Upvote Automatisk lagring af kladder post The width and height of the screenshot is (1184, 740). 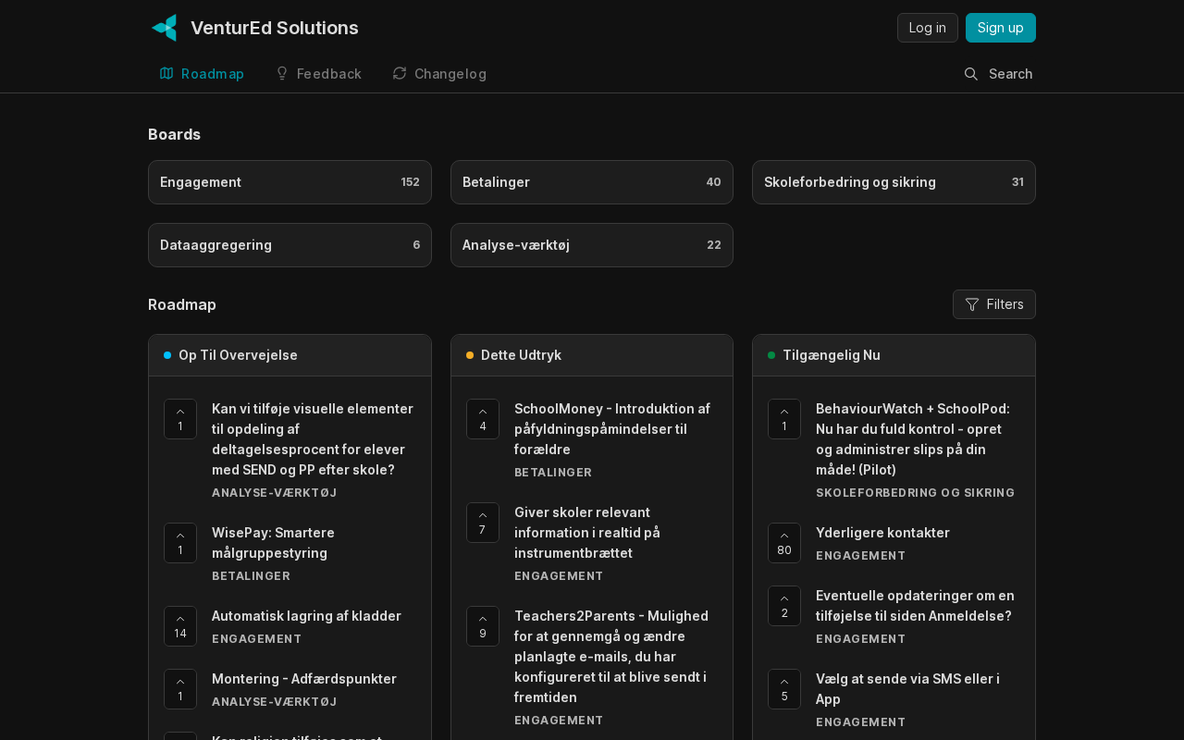click(x=180, y=626)
